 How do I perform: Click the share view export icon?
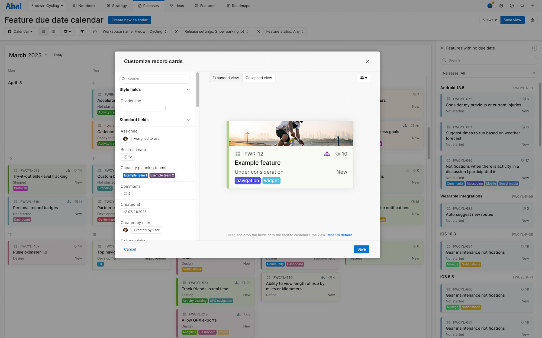(532, 20)
